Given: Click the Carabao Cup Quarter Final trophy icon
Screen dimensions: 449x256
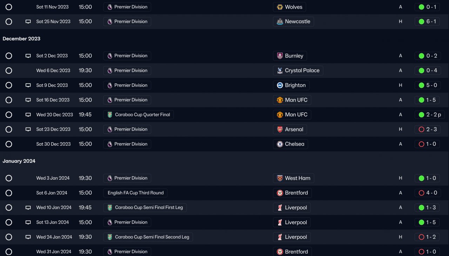Looking at the screenshot, I should tap(110, 115).
